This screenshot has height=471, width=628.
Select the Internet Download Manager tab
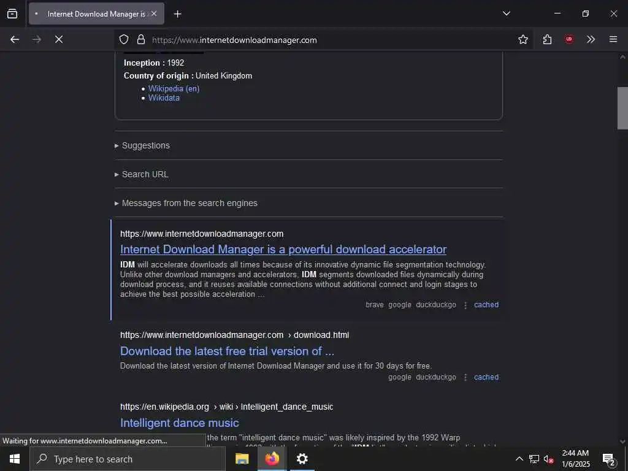96,14
